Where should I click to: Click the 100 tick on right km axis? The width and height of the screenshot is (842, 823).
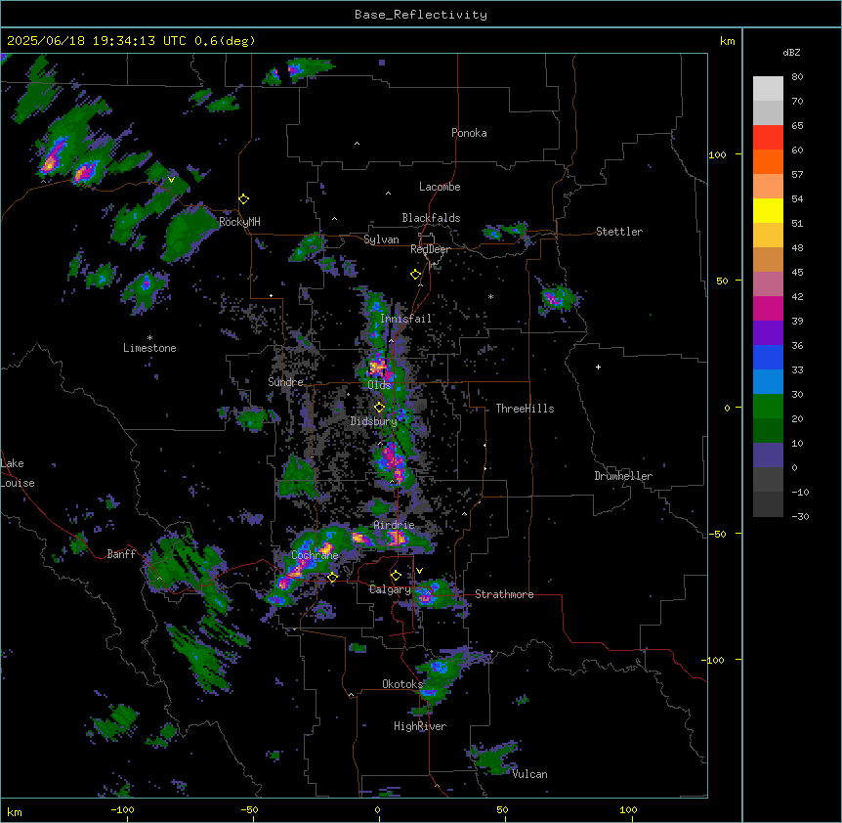click(717, 154)
